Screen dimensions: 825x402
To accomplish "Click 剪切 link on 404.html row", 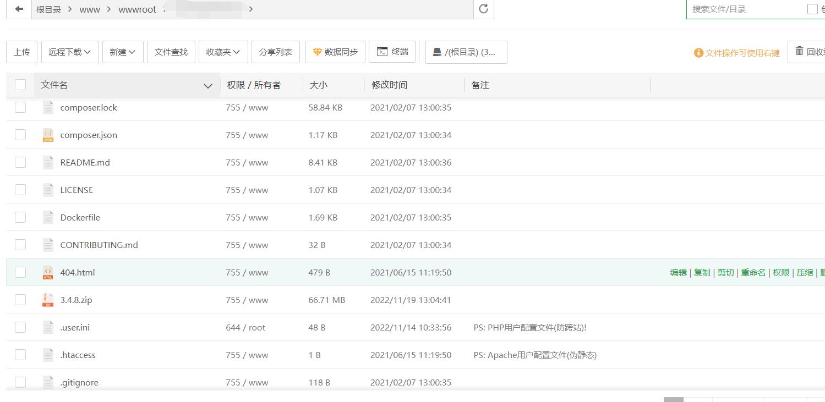I will tap(726, 272).
